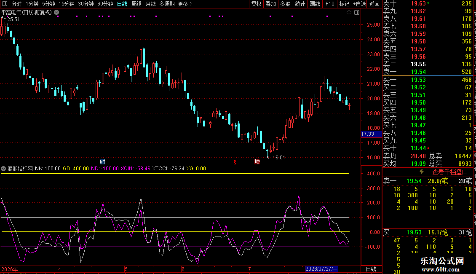Click the 统计 statistics button

point(300,4)
